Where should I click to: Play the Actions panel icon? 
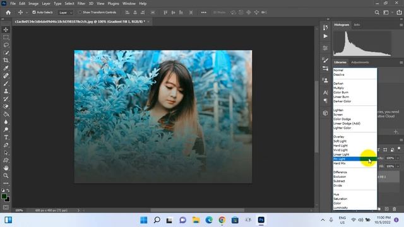pos(326,36)
